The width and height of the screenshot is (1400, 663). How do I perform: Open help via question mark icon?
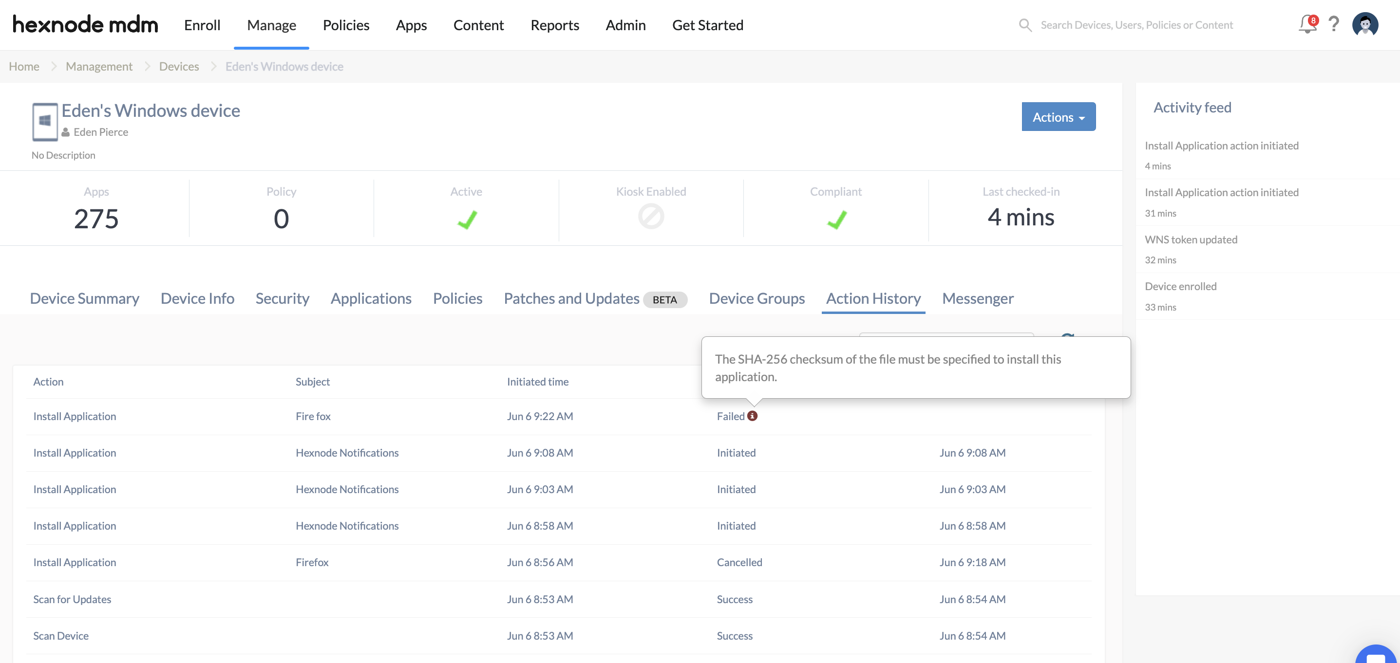click(1334, 24)
